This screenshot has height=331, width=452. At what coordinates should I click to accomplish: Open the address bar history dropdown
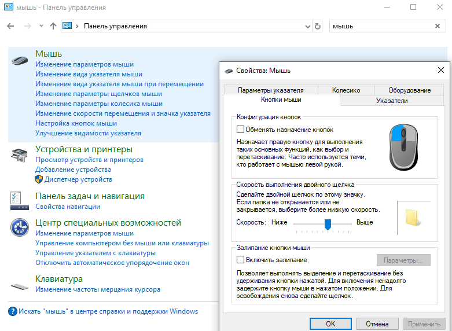pyautogui.click(x=307, y=26)
